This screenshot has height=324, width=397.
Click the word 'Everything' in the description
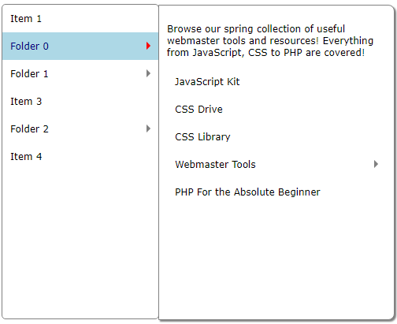(348, 41)
